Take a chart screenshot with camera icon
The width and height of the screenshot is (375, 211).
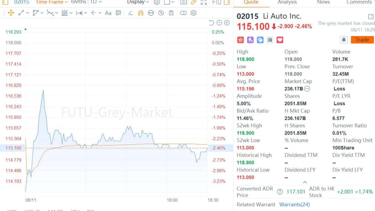pyautogui.click(x=183, y=2)
